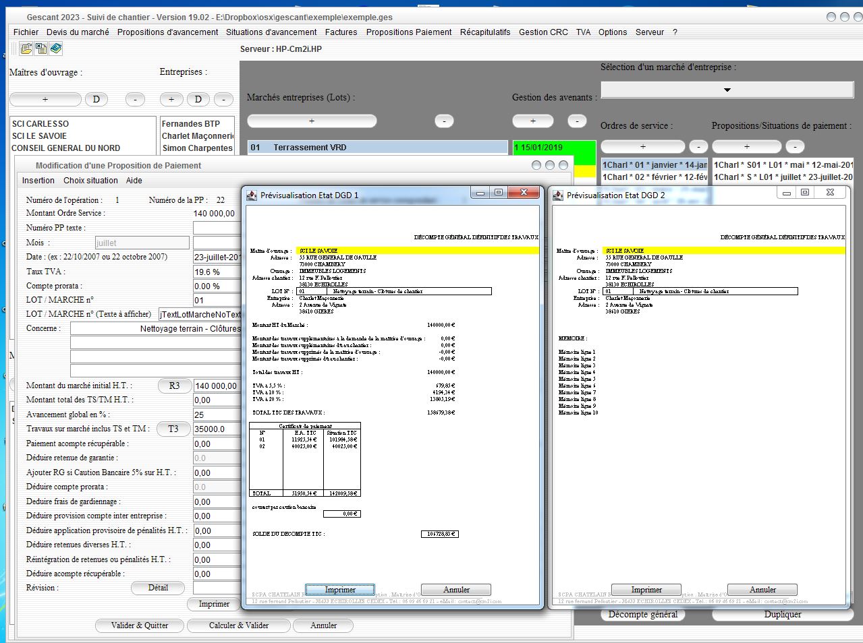
Task: Select Fernandes BTP in Entreprises list
Action: tap(198, 124)
